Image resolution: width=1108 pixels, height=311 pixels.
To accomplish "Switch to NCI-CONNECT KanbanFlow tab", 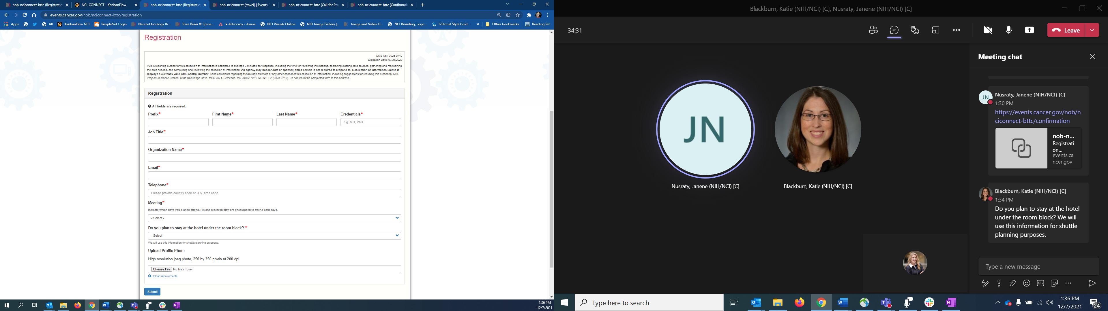I will (104, 5).
